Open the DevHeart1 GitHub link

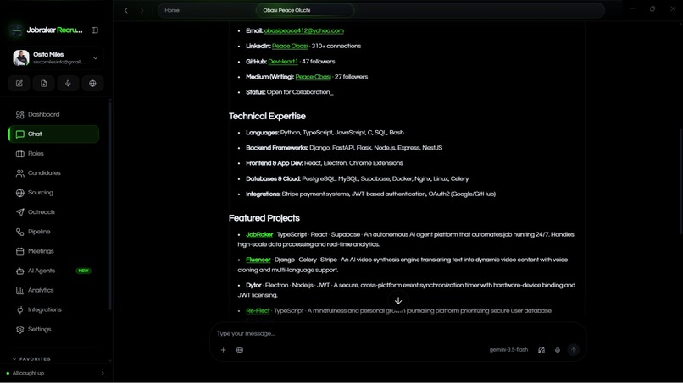283,62
